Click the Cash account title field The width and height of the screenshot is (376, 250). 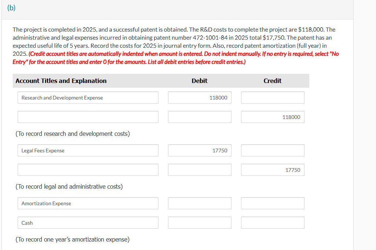point(88,222)
